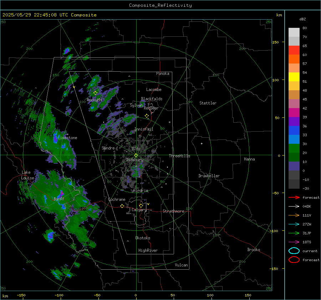
Task: Select the orange 111V arrow icon
Action: pyautogui.click(x=294, y=215)
